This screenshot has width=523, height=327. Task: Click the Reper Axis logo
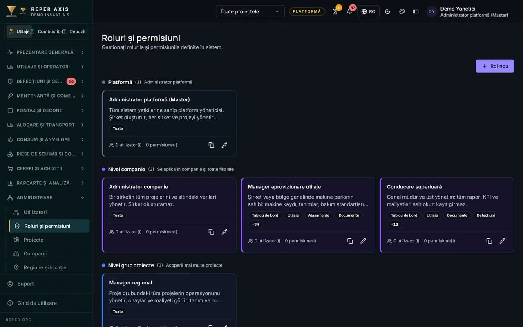pos(38,11)
